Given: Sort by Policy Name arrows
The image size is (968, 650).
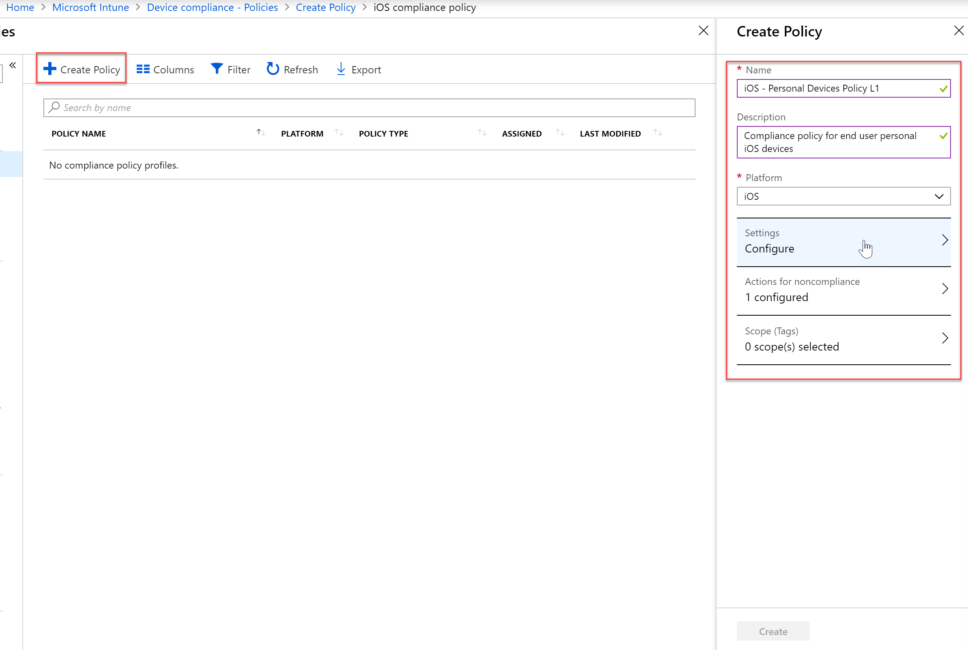Looking at the screenshot, I should [x=261, y=132].
